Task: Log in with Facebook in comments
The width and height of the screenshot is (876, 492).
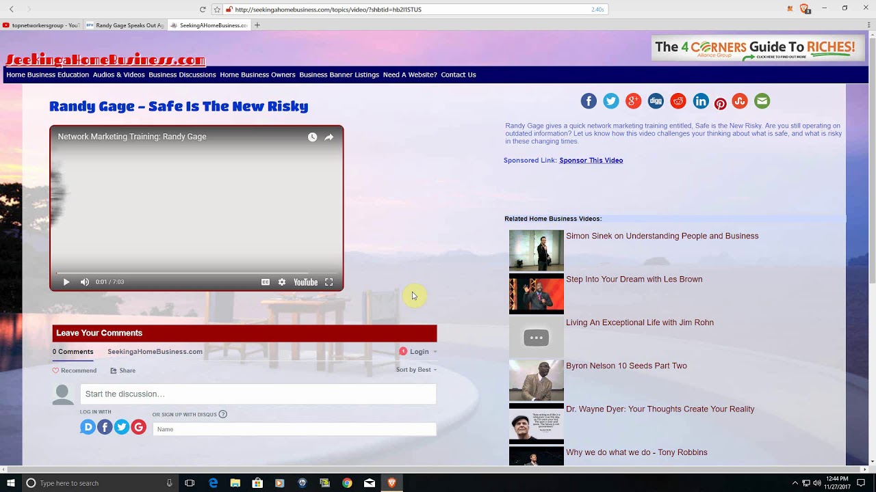Action: click(x=105, y=427)
